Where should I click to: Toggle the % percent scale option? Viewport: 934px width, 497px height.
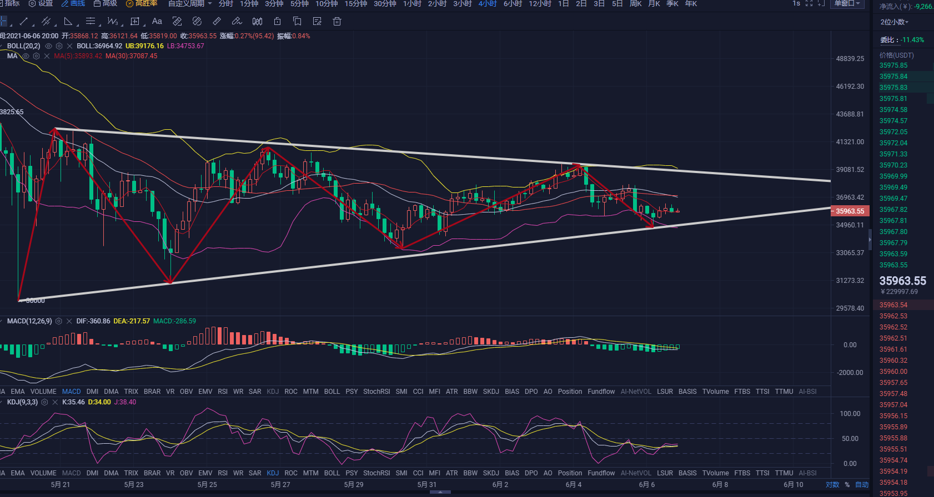847,485
